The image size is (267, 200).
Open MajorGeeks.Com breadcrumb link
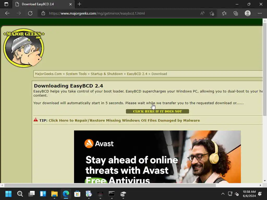click(48, 74)
